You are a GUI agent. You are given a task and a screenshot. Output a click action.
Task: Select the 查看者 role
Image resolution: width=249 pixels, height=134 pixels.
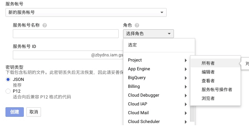pyautogui.click(x=215, y=81)
